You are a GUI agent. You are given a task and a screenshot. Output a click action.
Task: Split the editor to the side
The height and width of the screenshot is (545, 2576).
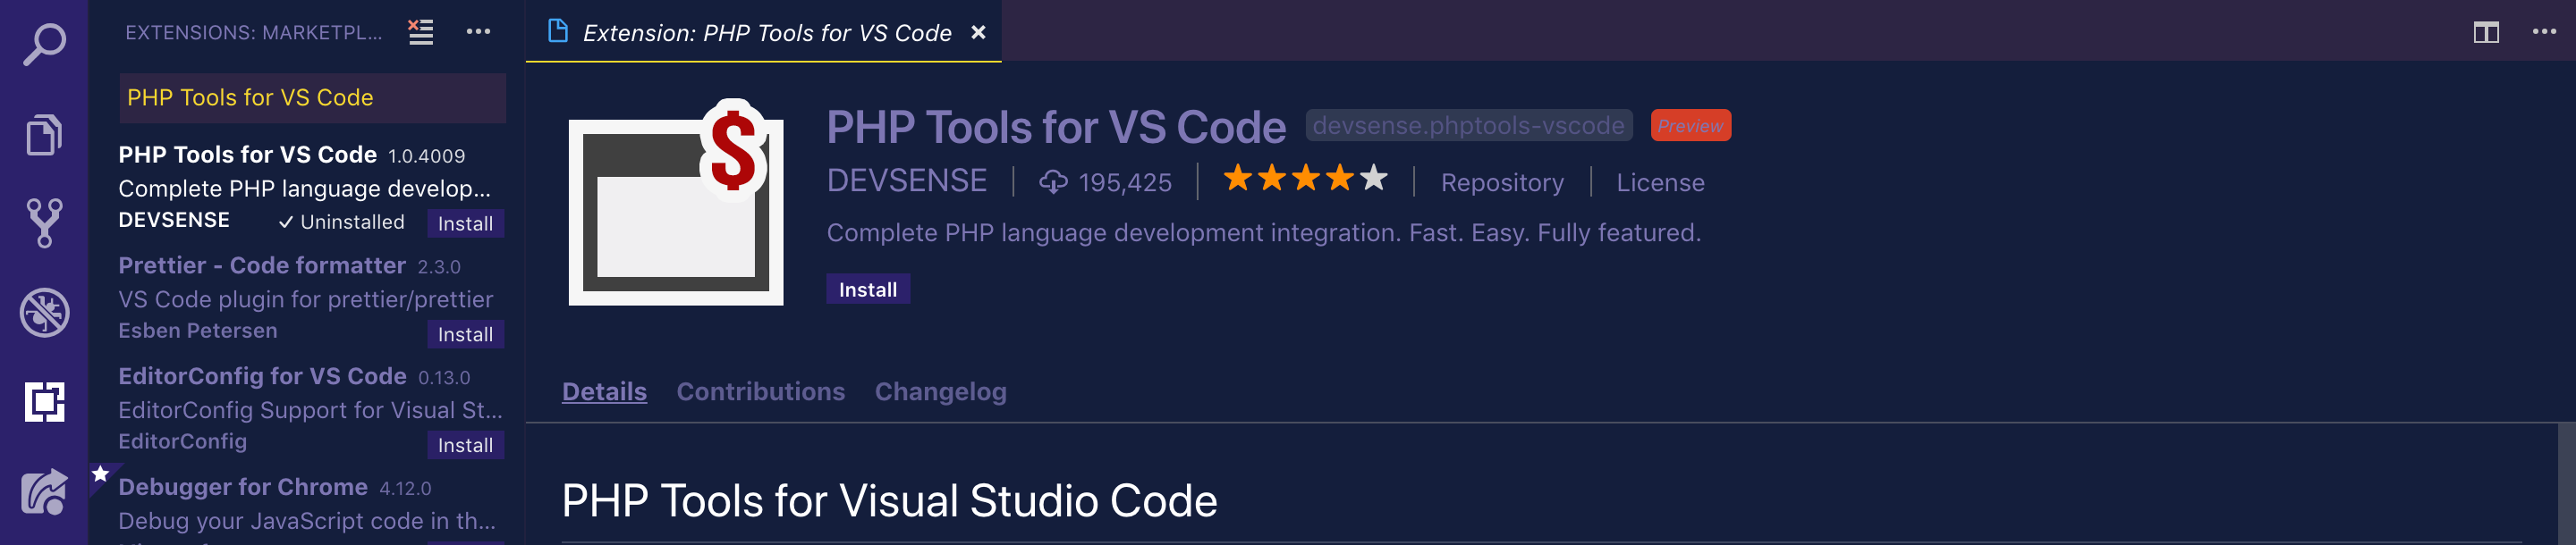tap(2486, 33)
